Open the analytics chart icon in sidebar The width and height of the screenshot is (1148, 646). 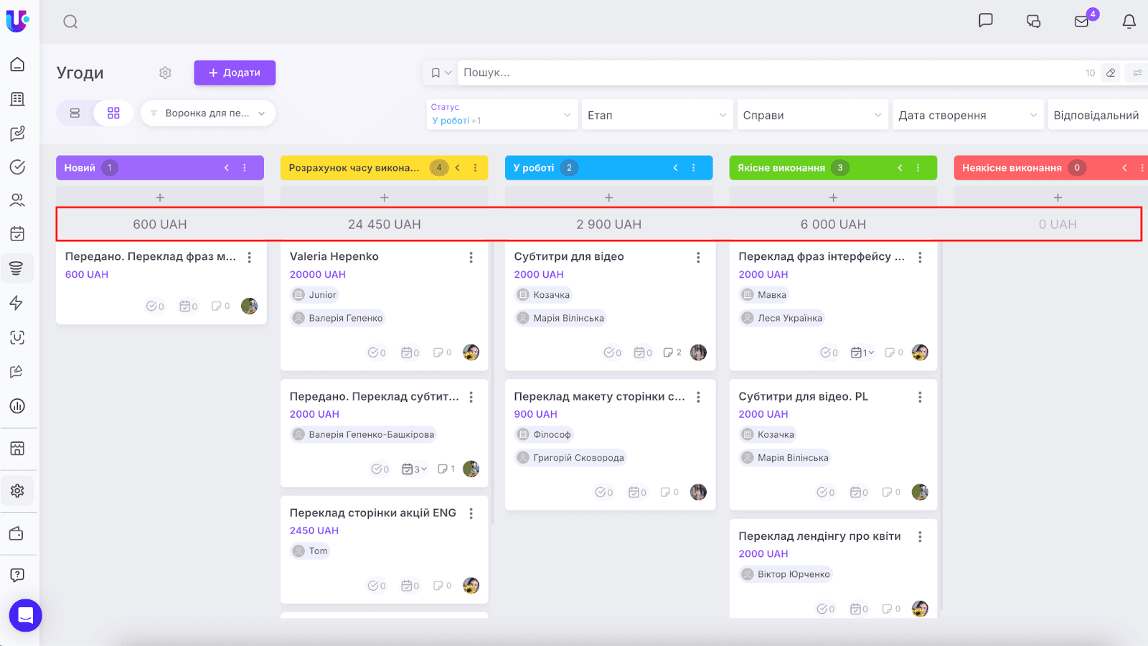coord(17,406)
